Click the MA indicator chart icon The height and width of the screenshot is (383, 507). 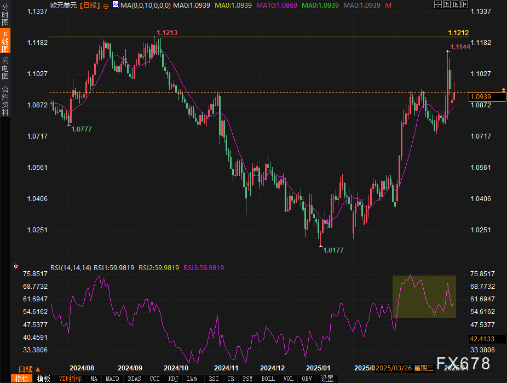(115, 5)
